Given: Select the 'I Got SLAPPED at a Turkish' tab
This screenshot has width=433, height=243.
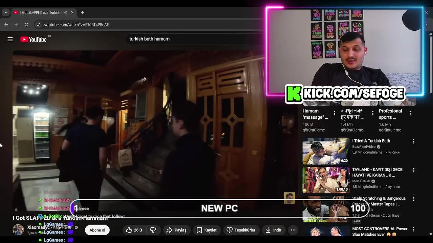Looking at the screenshot, I should [x=40, y=12].
